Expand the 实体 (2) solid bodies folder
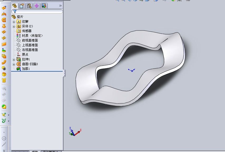Image resolution: width=225 pixels, height=152 pixels. click(14, 27)
